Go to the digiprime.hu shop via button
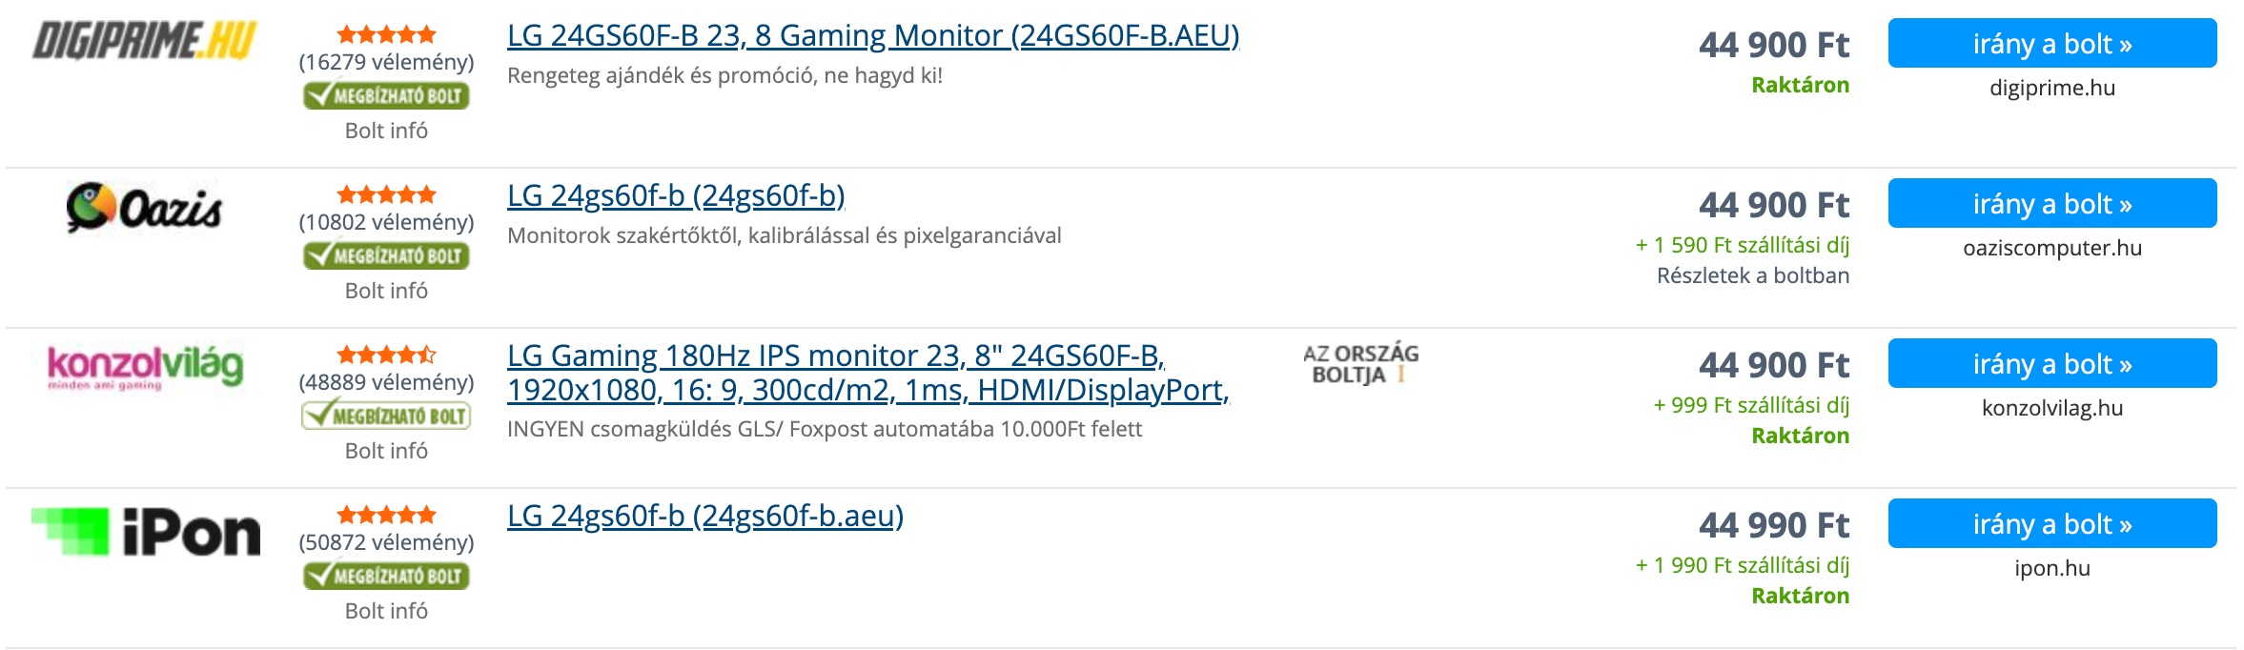Viewport: 2244px width, 650px height. coord(2051,44)
